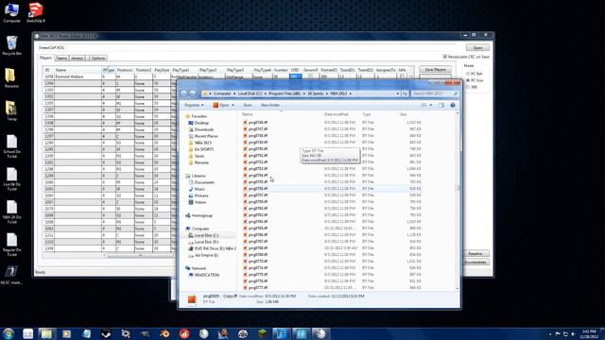The width and height of the screenshot is (605, 340).
Task: Open the Computer desktop icon
Action: coord(11,12)
